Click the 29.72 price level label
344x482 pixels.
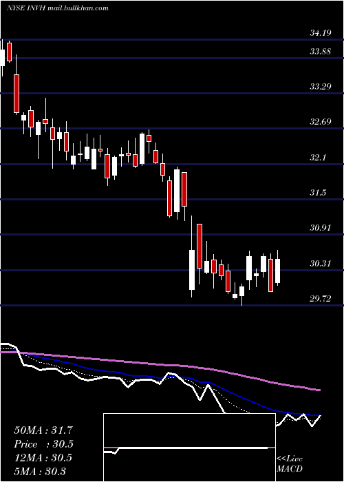click(321, 298)
